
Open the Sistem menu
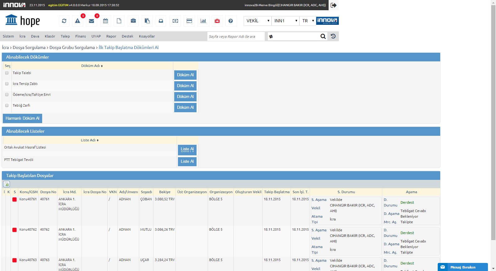8,36
